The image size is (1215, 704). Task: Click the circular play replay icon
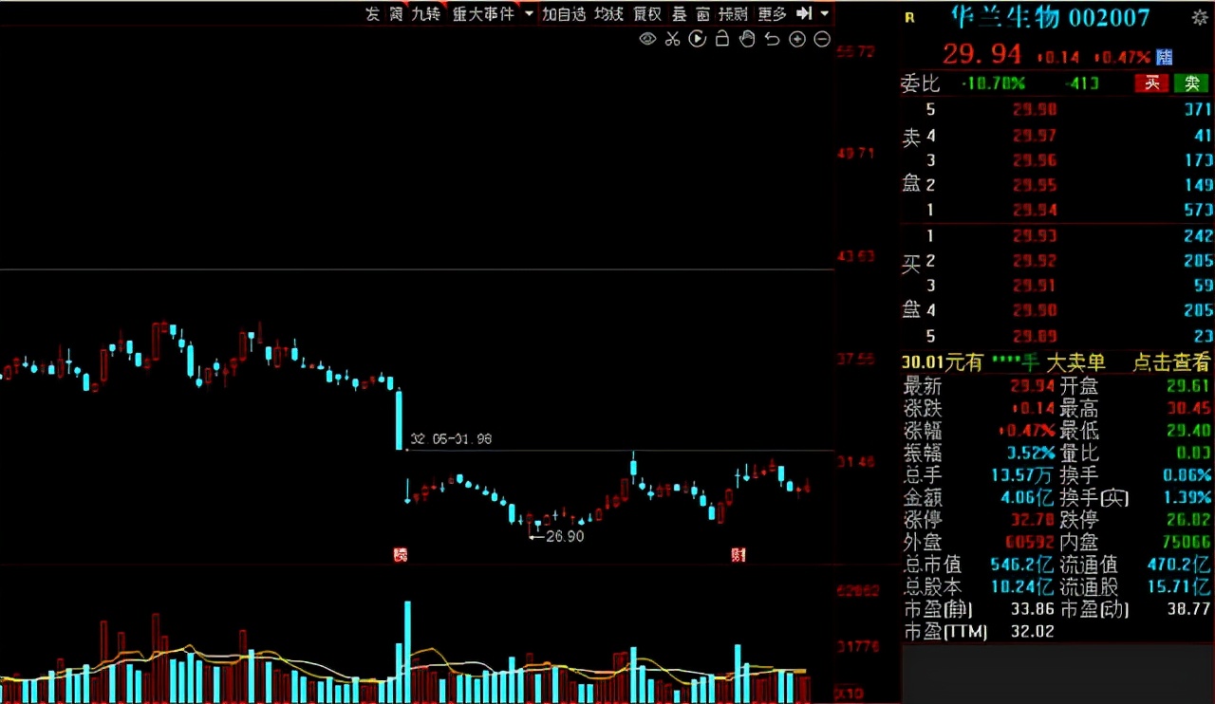tap(698, 39)
